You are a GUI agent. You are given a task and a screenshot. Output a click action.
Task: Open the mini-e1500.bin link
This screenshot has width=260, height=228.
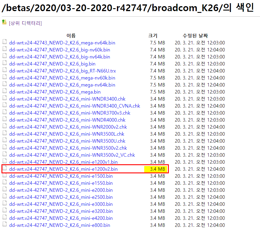61,176
